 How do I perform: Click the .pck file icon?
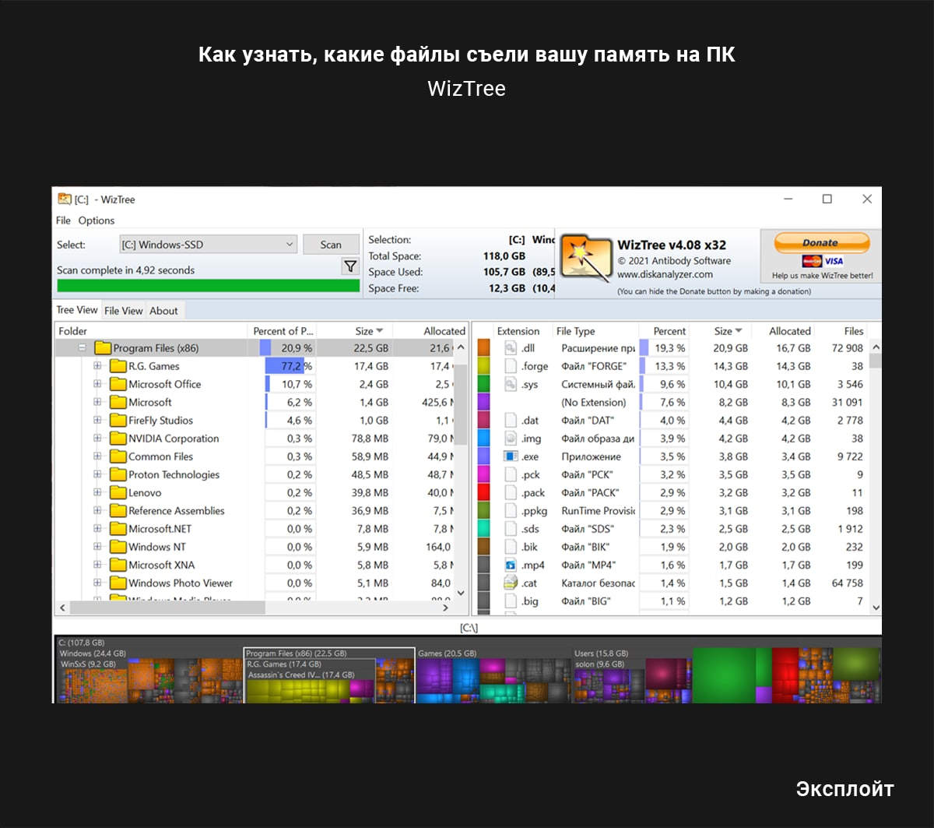pyautogui.click(x=511, y=474)
